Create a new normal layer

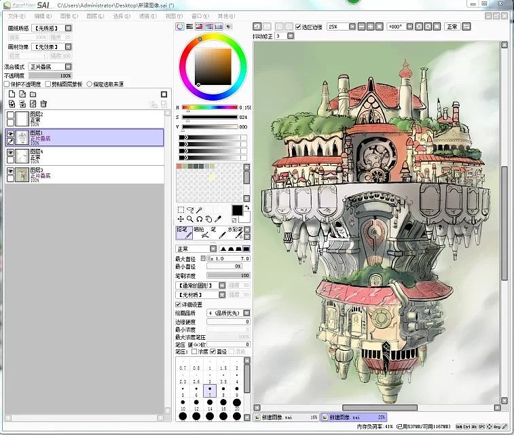[12, 94]
